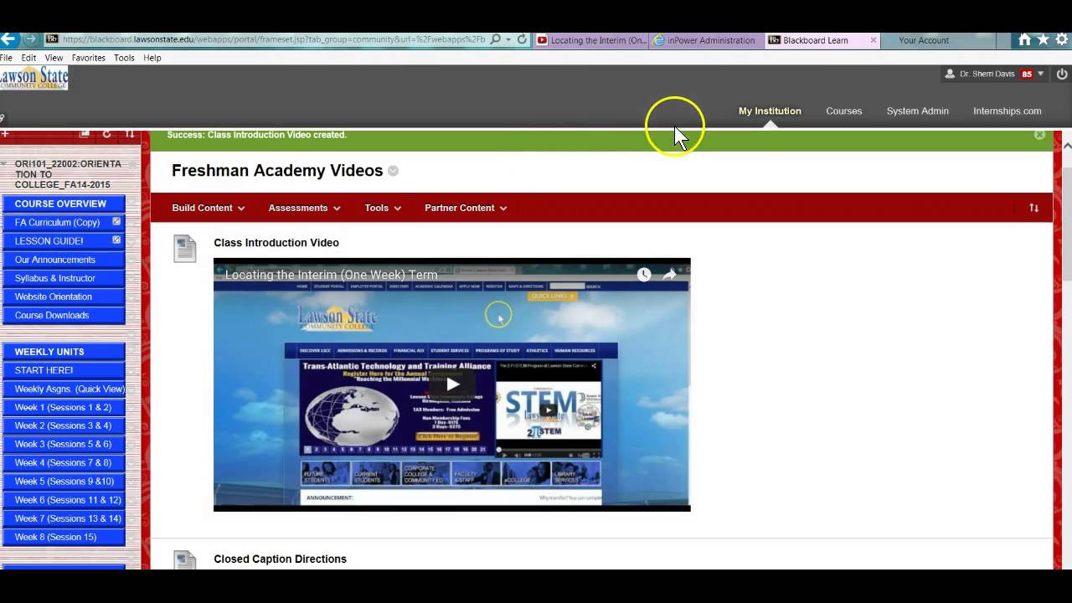The height and width of the screenshot is (603, 1072).
Task: Collapse the ORI101_22002 course menu triangle
Action: pos(4,164)
